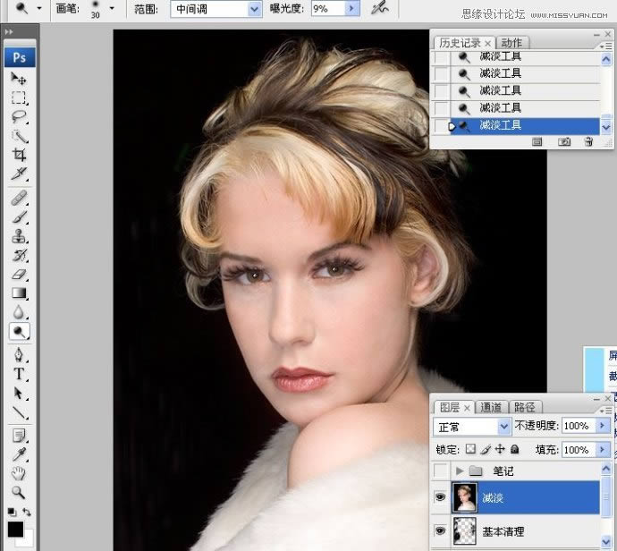Select the Crop tool
Viewport: 617px width, 551px height.
coord(19,155)
